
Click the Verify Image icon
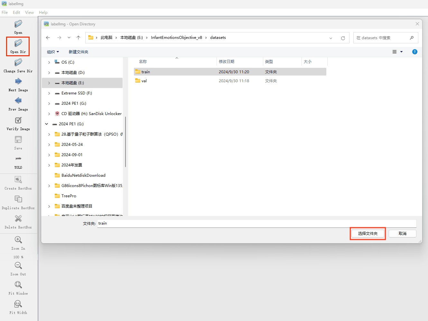click(18, 120)
